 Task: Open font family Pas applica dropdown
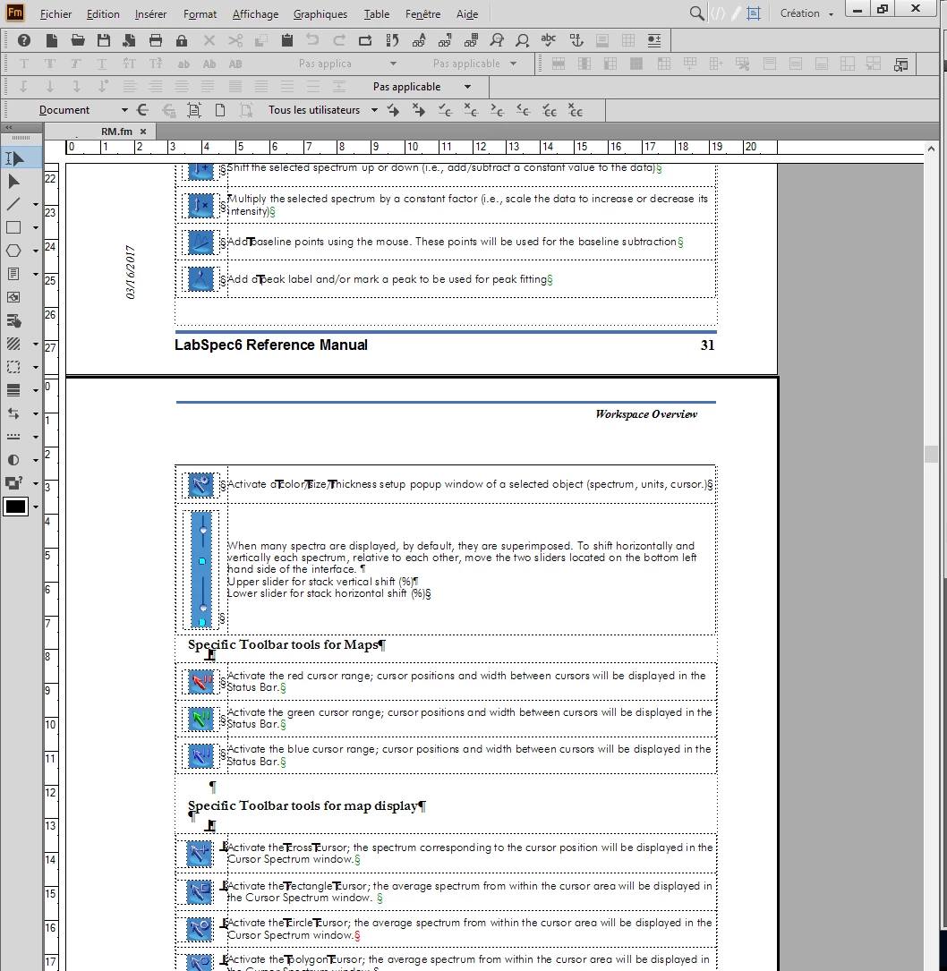(x=393, y=64)
